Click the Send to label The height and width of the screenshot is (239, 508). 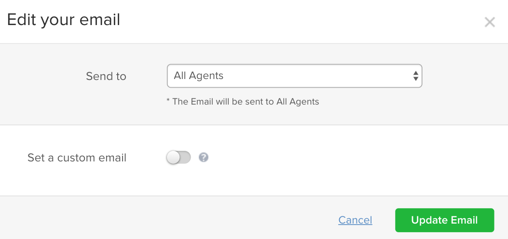coord(106,76)
